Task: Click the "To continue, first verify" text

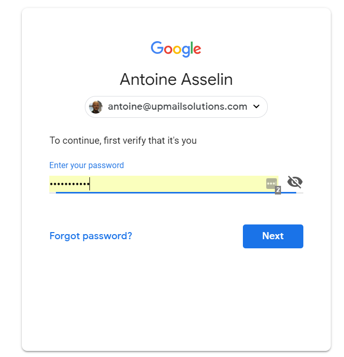Action: point(123,140)
